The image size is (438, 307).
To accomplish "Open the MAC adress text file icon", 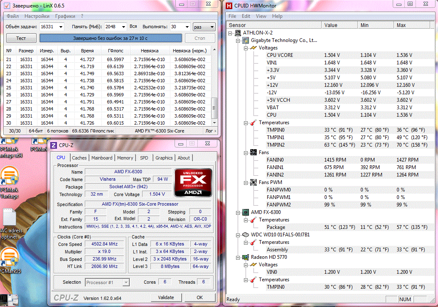I will point(10,224).
